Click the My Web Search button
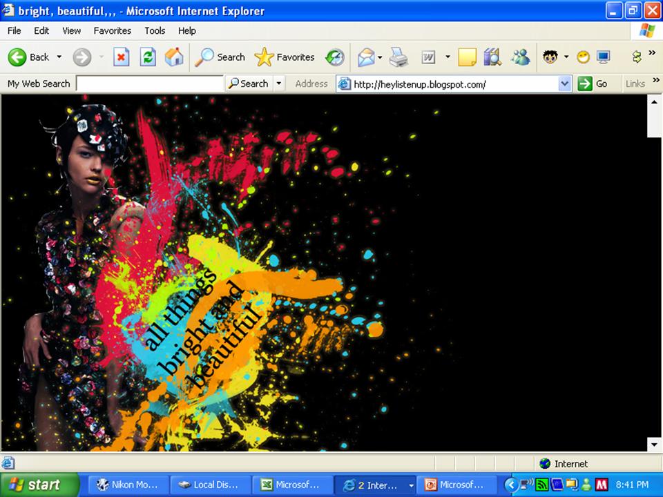The width and height of the screenshot is (663, 497). tap(248, 84)
